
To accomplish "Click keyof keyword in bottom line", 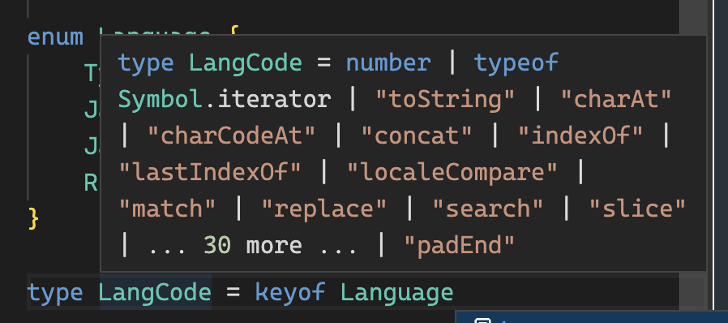I will (290, 293).
